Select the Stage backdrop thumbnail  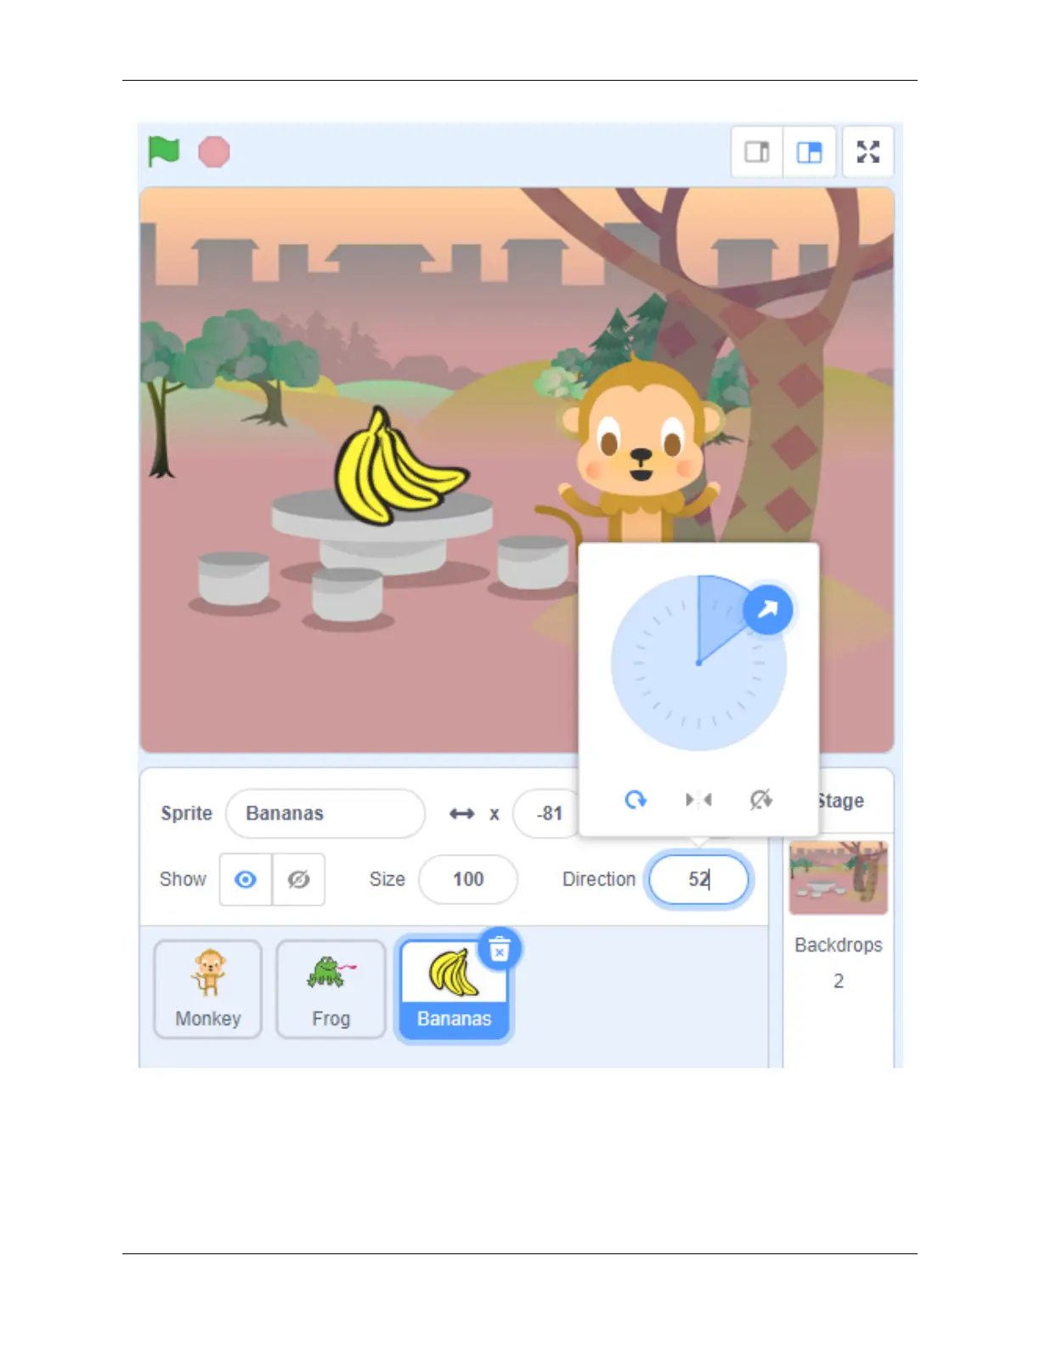click(x=838, y=878)
